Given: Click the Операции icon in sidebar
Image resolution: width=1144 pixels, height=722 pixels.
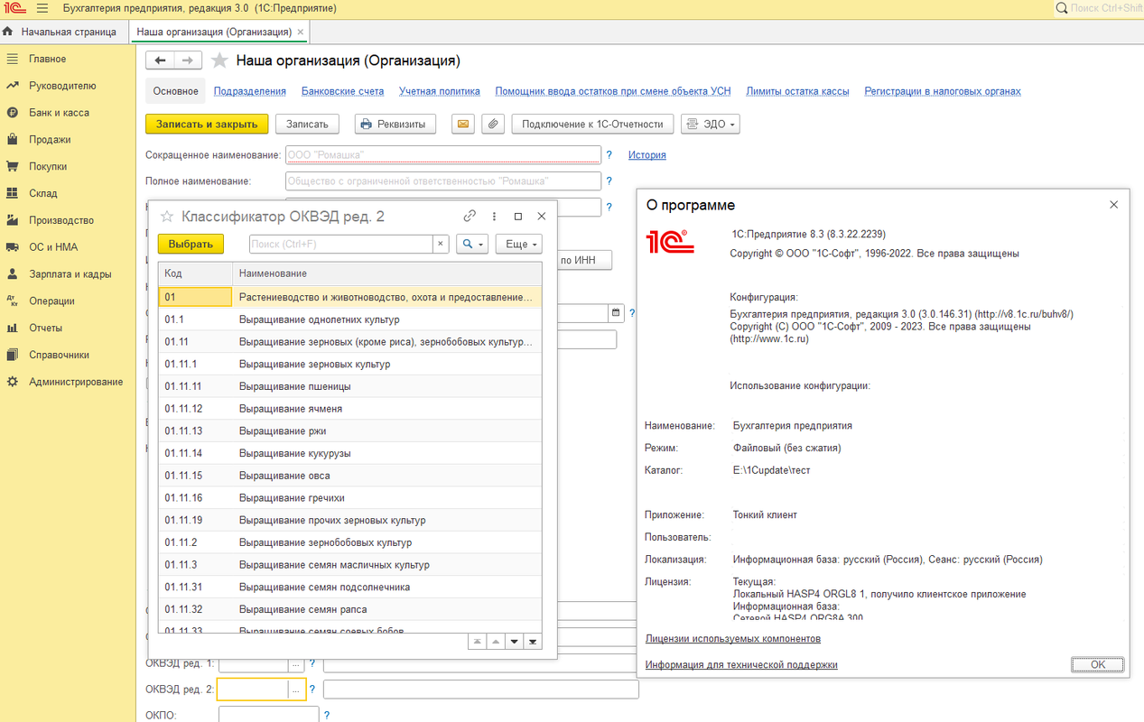Looking at the screenshot, I should [x=12, y=301].
